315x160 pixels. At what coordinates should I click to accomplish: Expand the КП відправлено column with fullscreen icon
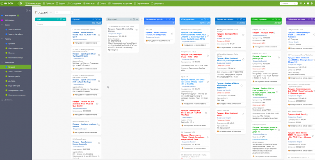(x=205, y=20)
